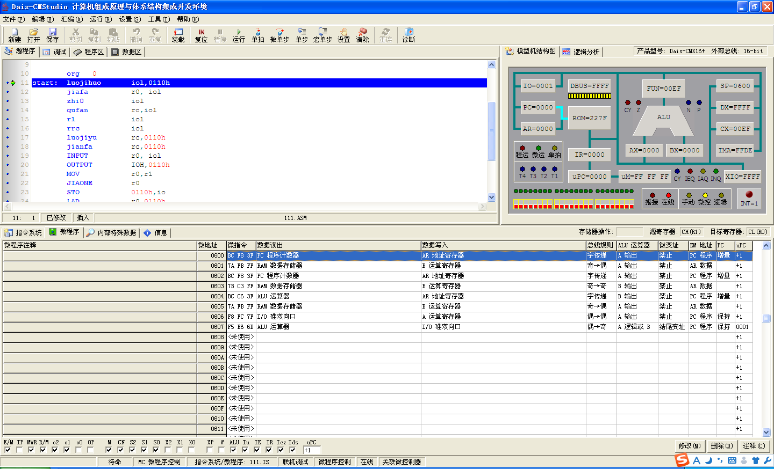Click microprogram table scroll-up arrow
Viewport: 774px width, 469px height.
coord(766,246)
